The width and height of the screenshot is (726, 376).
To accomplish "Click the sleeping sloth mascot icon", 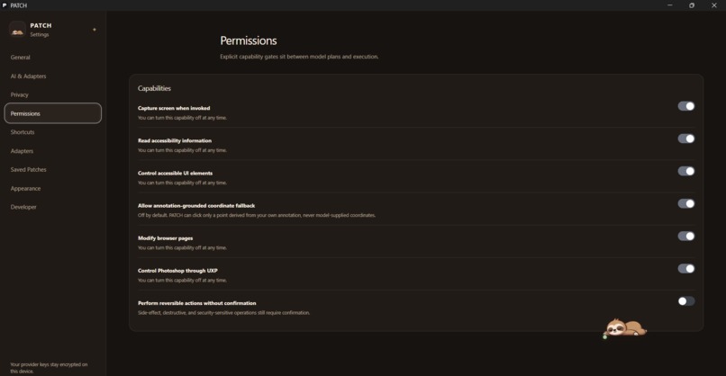I will point(625,328).
